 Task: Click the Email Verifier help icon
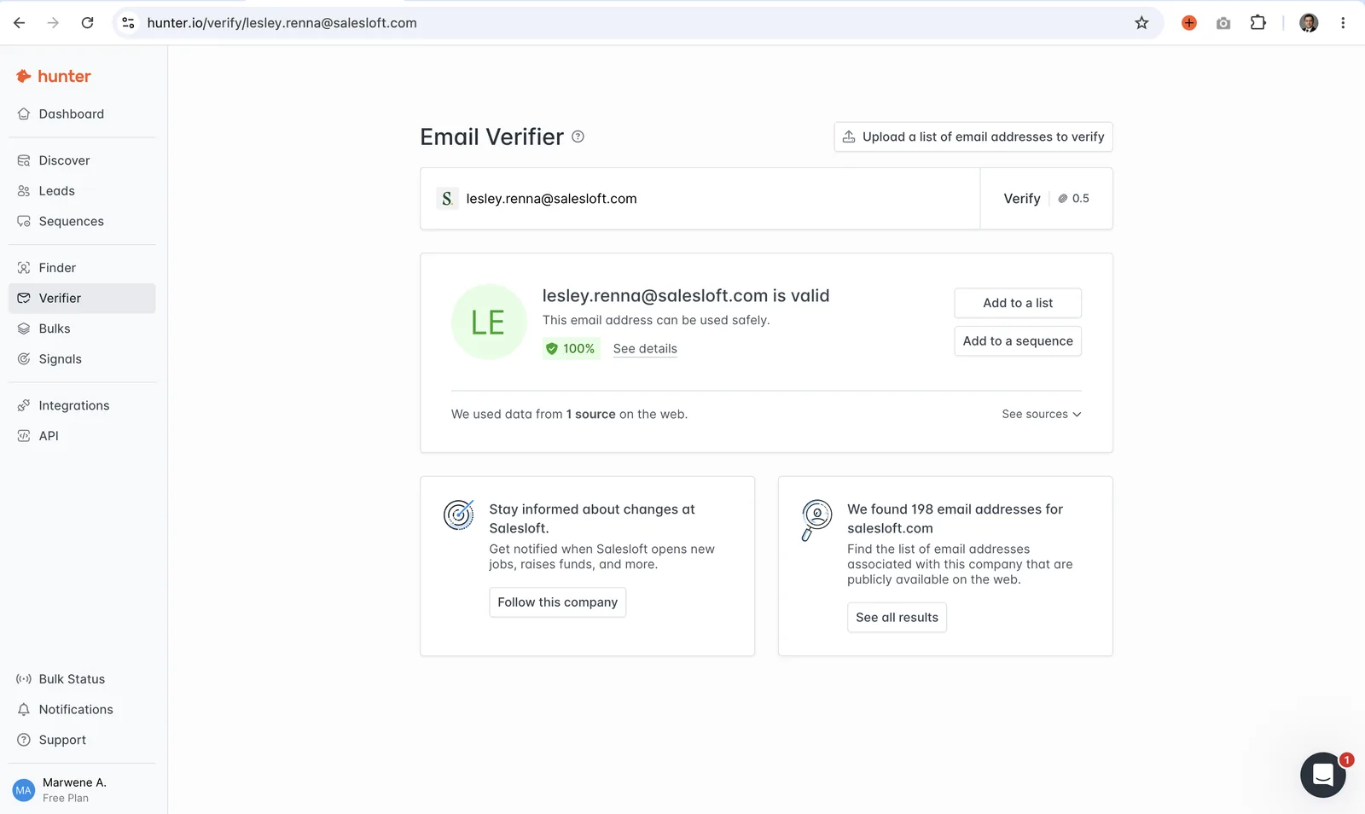click(x=578, y=137)
